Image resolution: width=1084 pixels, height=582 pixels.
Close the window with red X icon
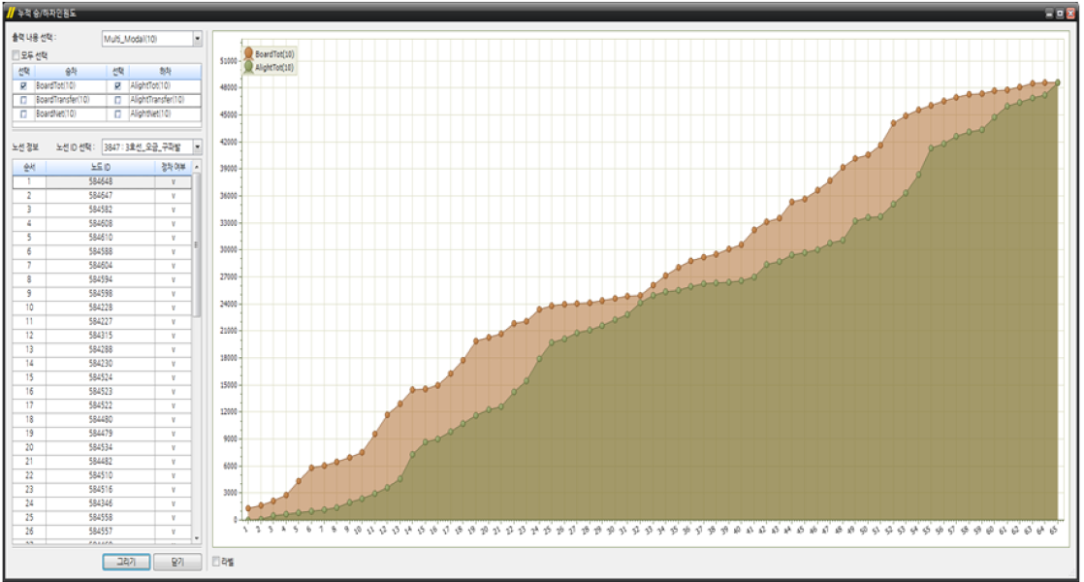click(x=1070, y=14)
